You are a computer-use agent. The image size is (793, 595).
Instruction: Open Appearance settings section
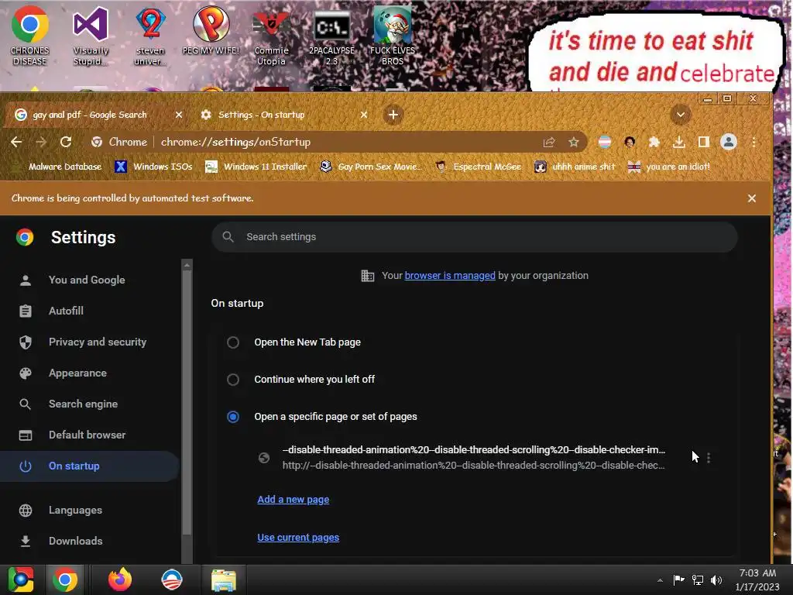(x=89, y=373)
